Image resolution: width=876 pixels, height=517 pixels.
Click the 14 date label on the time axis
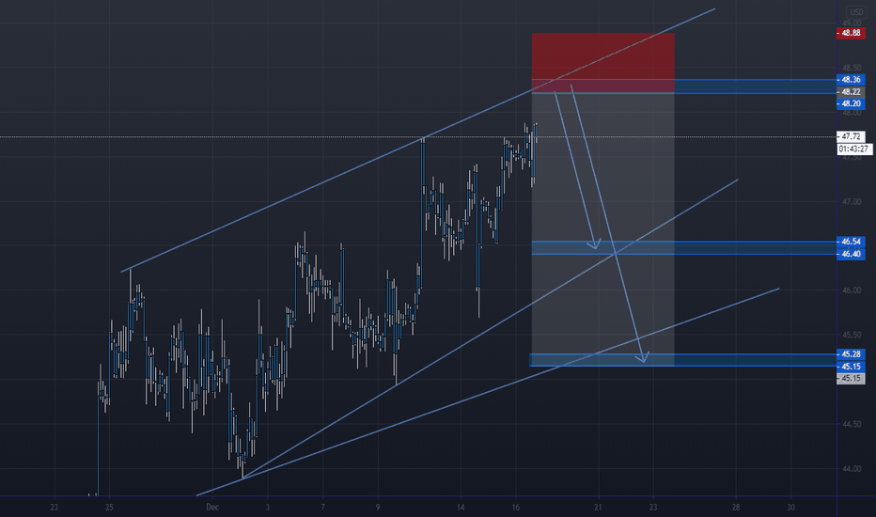point(461,508)
